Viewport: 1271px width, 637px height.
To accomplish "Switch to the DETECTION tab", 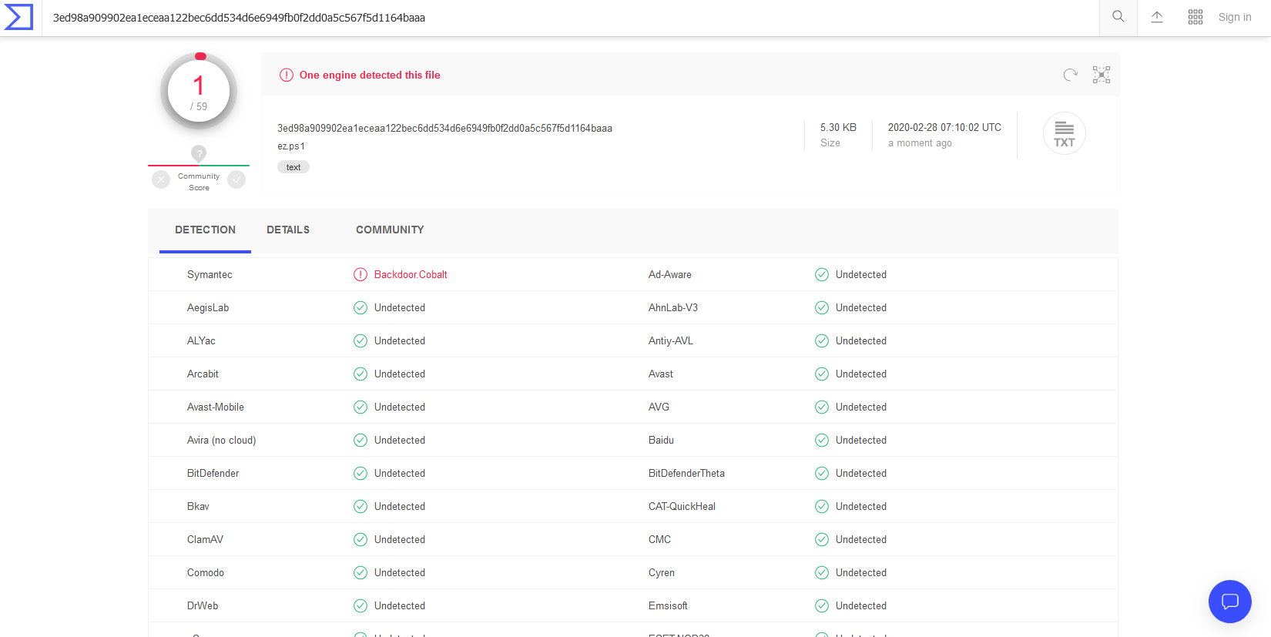I will pos(205,230).
